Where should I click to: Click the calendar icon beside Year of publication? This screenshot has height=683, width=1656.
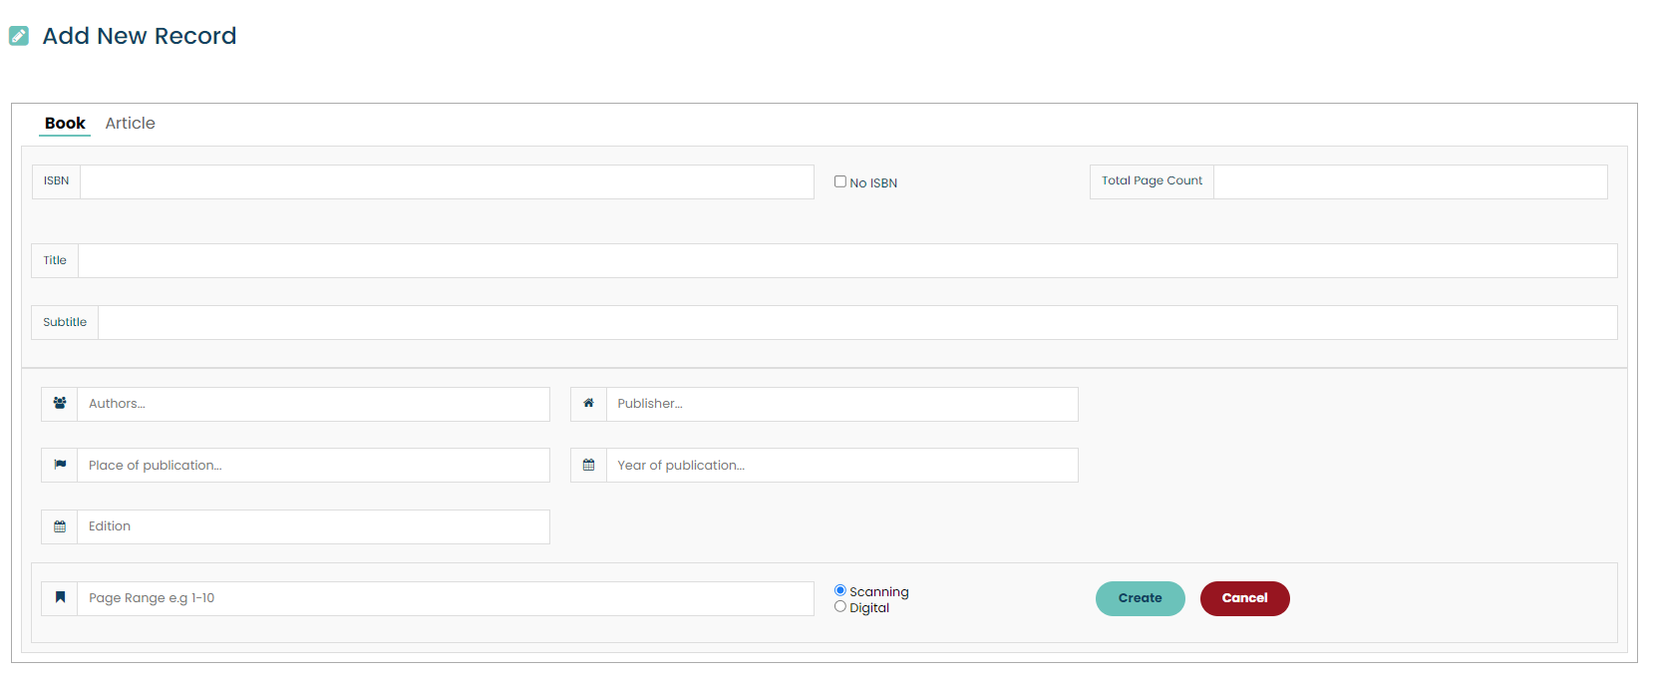pyautogui.click(x=588, y=465)
